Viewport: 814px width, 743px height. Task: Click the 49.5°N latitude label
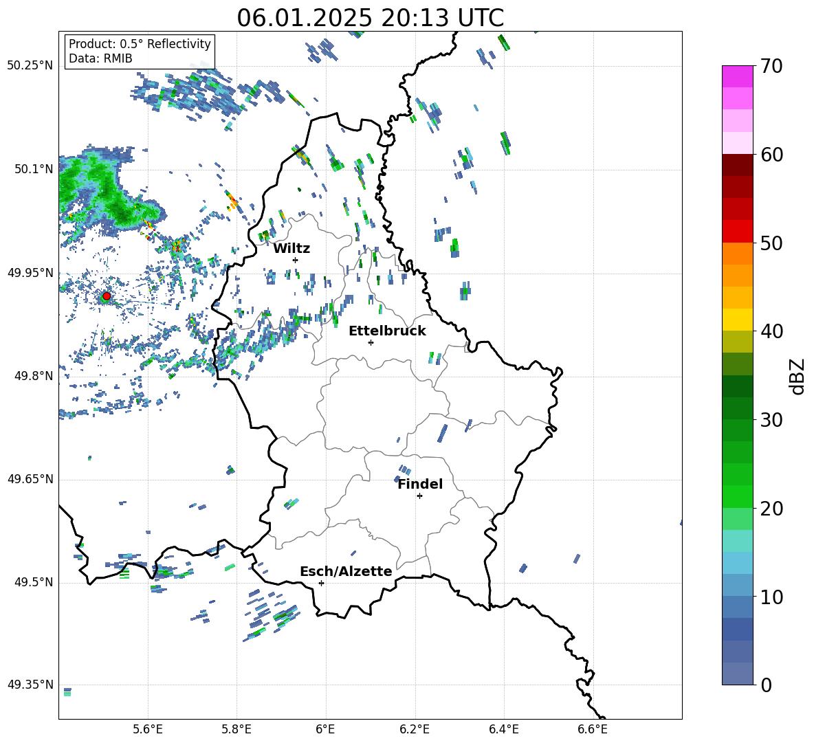click(x=34, y=583)
